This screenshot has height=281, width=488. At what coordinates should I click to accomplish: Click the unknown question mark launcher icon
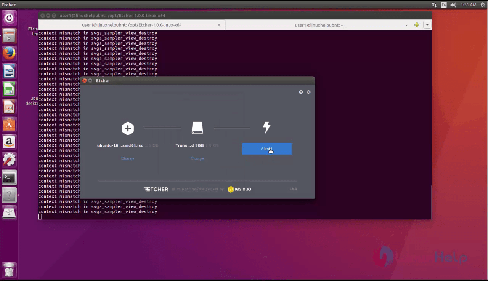9,195
